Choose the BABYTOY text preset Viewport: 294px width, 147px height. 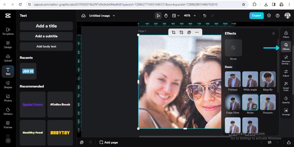pyautogui.click(x=60, y=133)
